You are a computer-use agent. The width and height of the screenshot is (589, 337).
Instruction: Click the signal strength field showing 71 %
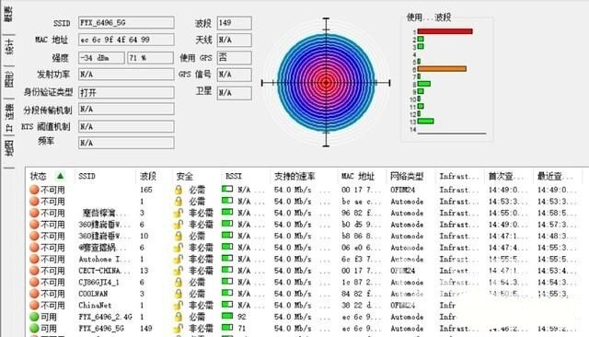click(x=151, y=58)
